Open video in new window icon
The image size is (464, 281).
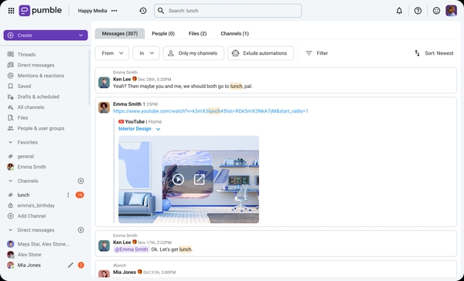coord(200,179)
